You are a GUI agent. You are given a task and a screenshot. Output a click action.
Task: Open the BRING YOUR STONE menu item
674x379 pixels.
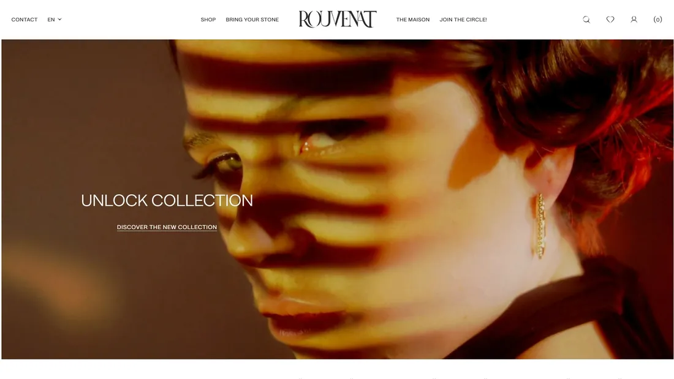[x=252, y=20]
